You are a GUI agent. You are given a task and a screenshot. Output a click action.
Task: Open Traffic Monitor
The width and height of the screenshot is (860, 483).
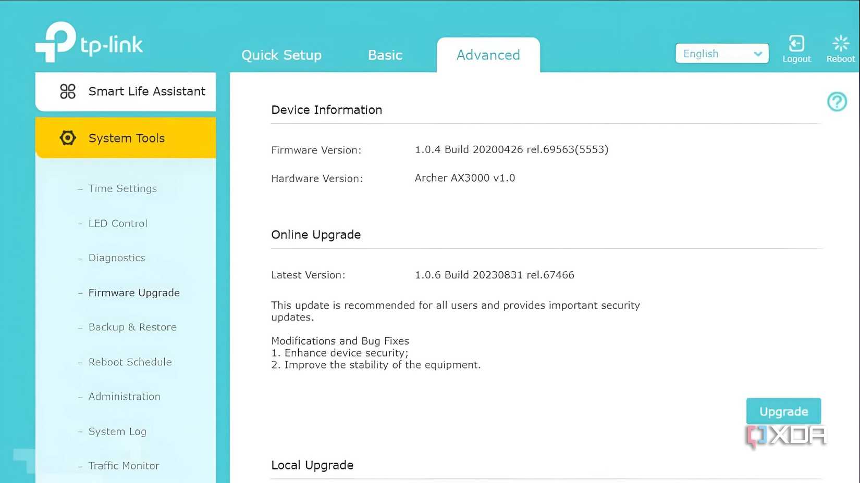(124, 466)
